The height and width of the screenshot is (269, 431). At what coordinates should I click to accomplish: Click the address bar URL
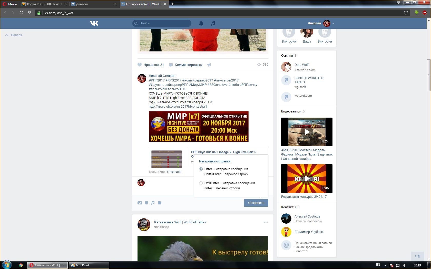pos(59,13)
